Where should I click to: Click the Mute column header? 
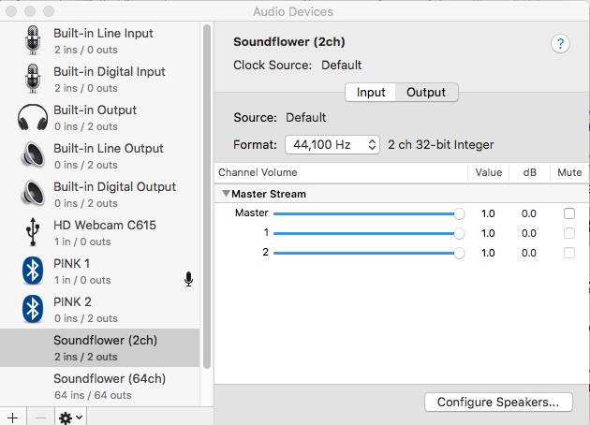569,172
